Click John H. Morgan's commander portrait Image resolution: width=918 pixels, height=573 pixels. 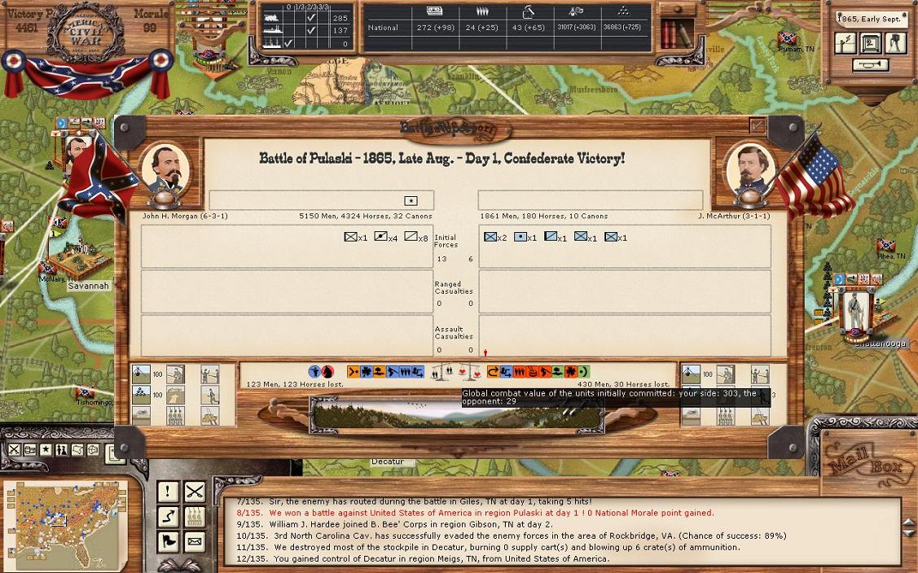tap(165, 171)
